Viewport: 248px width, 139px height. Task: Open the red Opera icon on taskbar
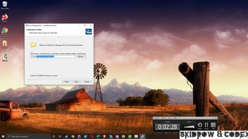pyautogui.click(x=92, y=136)
